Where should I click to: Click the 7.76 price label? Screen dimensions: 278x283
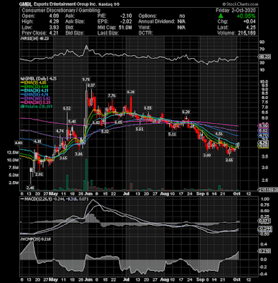click(112, 96)
